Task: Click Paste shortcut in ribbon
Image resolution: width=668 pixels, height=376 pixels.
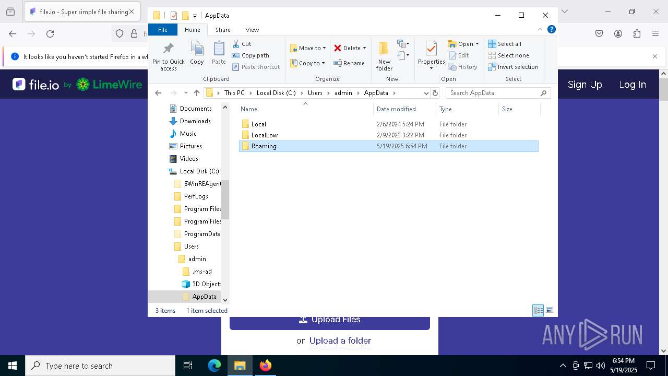Action: (x=256, y=67)
